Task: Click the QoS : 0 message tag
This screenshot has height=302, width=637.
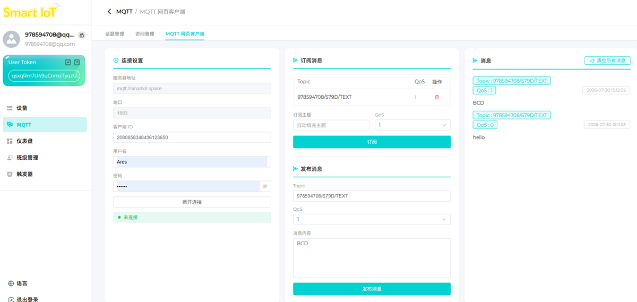Action: [x=485, y=125]
